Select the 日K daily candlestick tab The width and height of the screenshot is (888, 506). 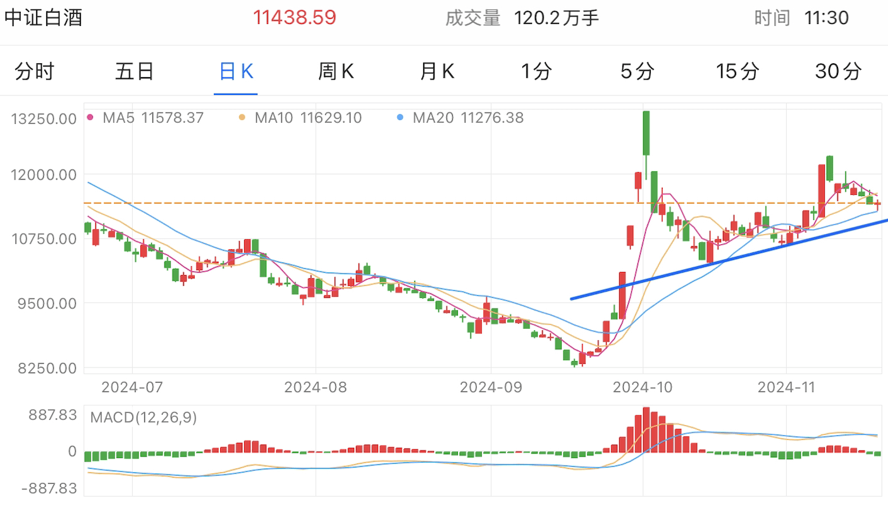[236, 71]
